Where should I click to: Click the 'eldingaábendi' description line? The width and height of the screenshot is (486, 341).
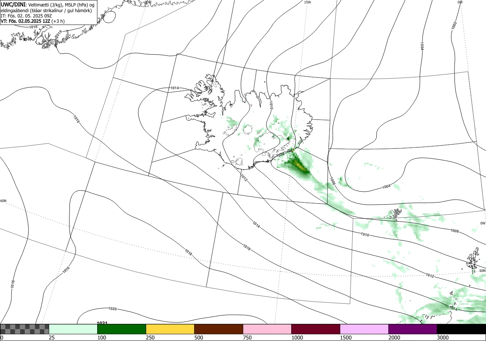click(x=46, y=10)
